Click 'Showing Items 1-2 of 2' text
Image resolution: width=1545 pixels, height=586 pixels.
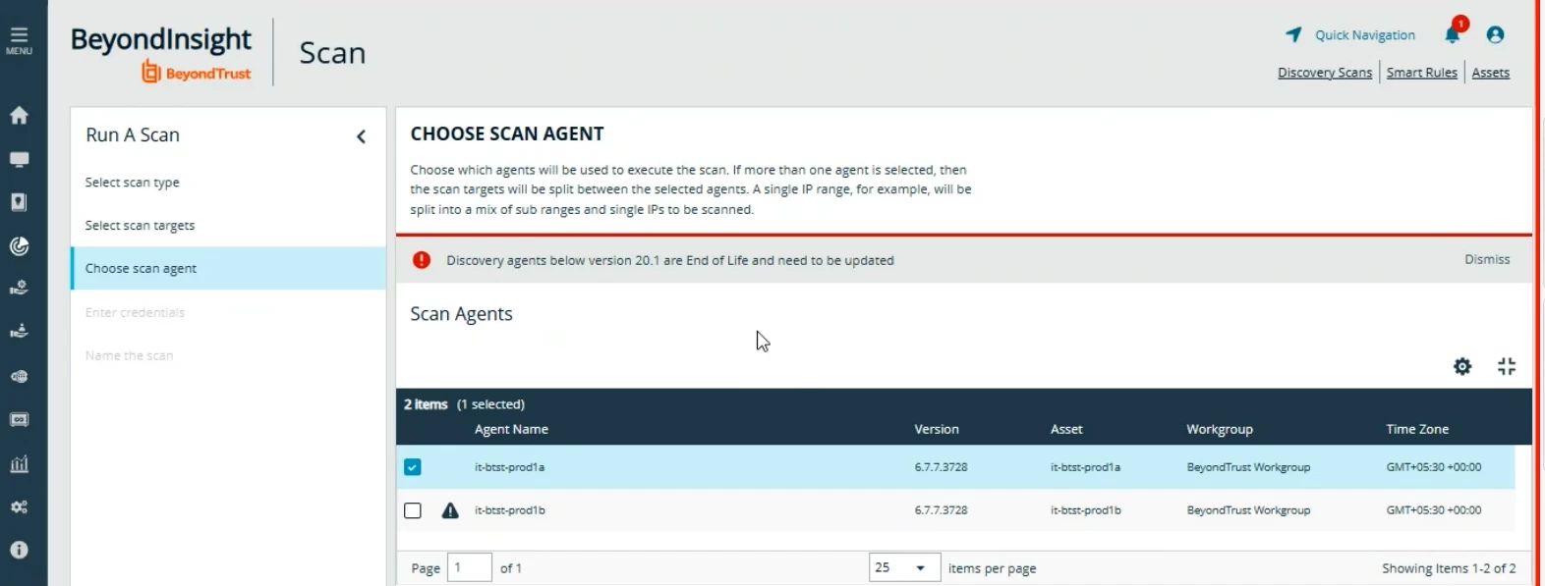point(1448,568)
